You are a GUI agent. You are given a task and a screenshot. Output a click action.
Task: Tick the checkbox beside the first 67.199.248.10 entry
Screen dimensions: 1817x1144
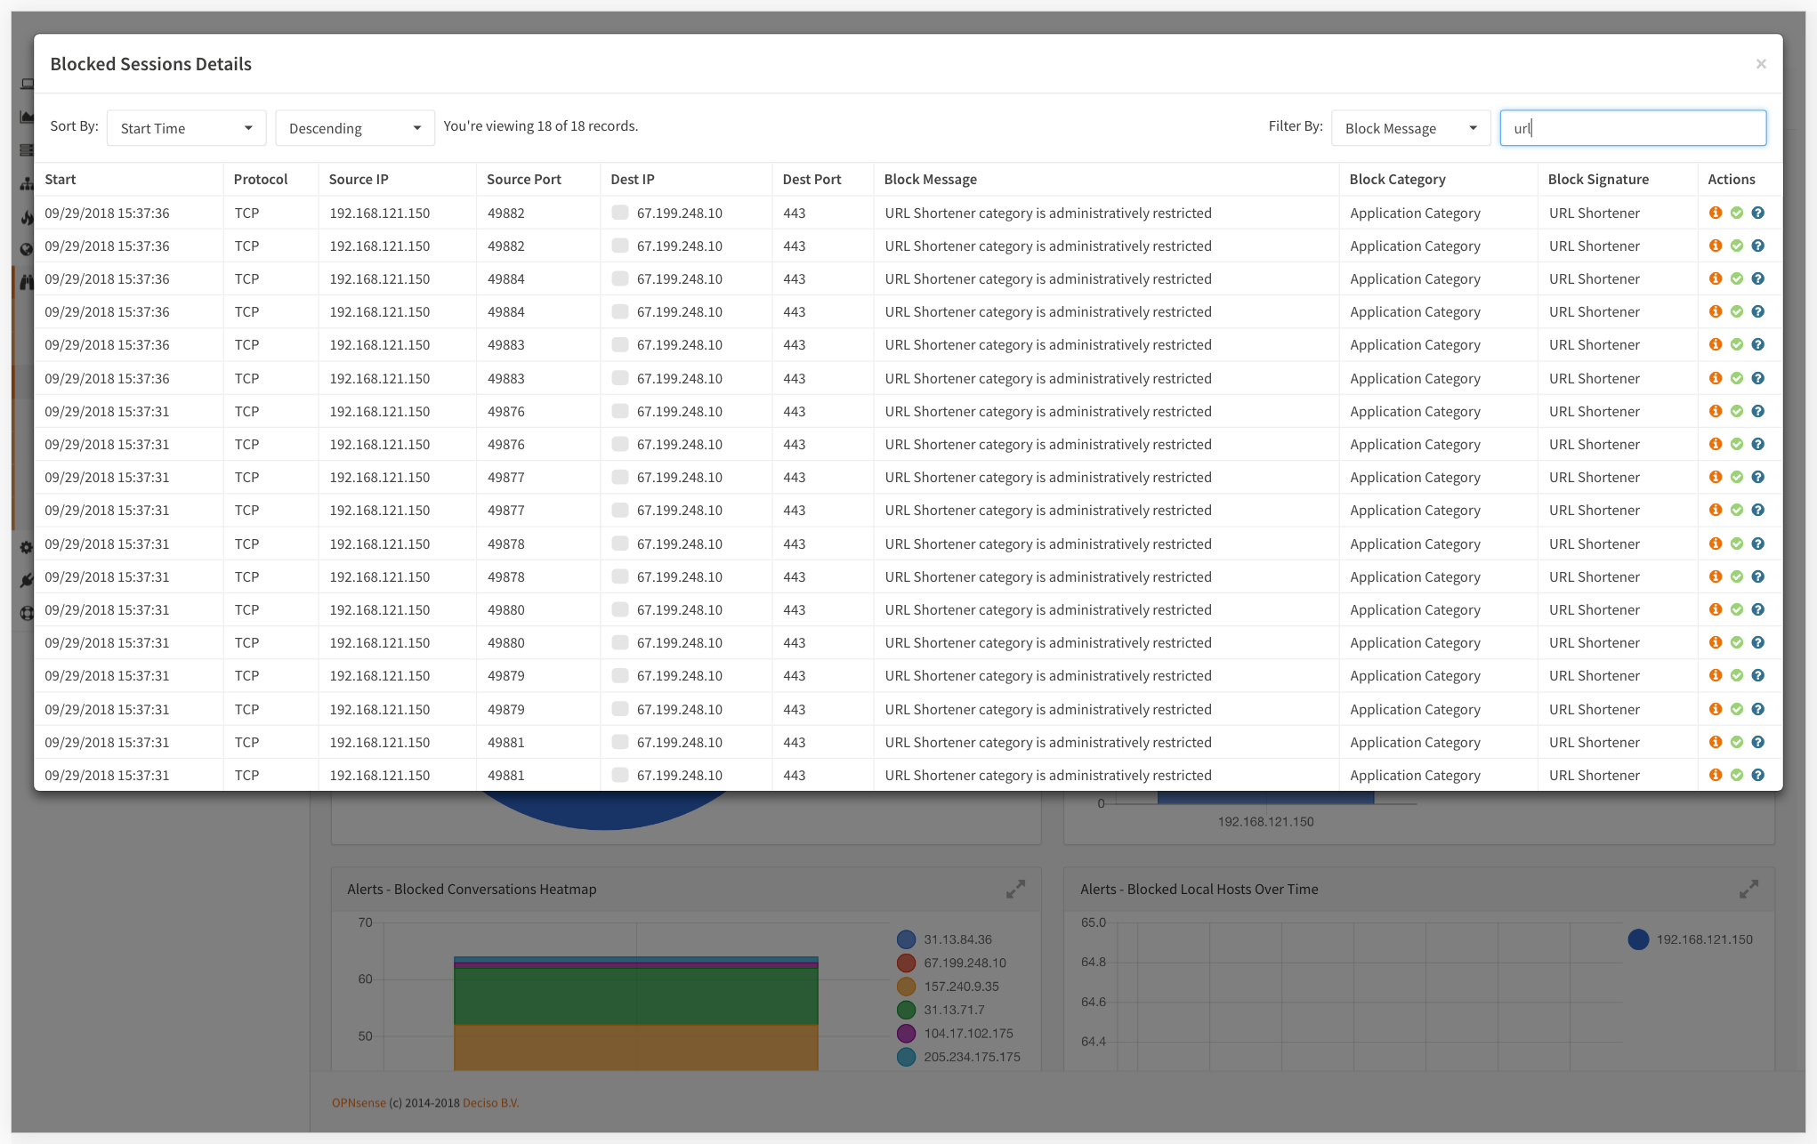point(619,213)
